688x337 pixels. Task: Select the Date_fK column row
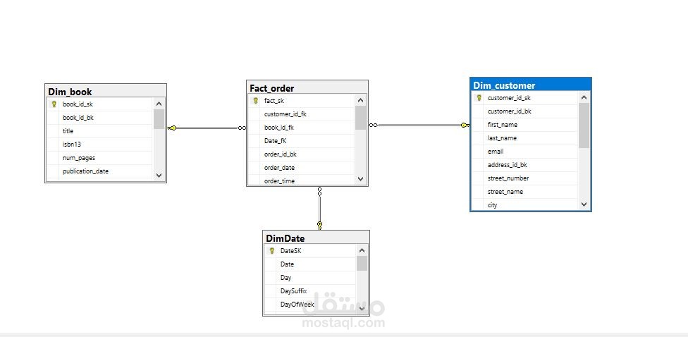click(301, 141)
